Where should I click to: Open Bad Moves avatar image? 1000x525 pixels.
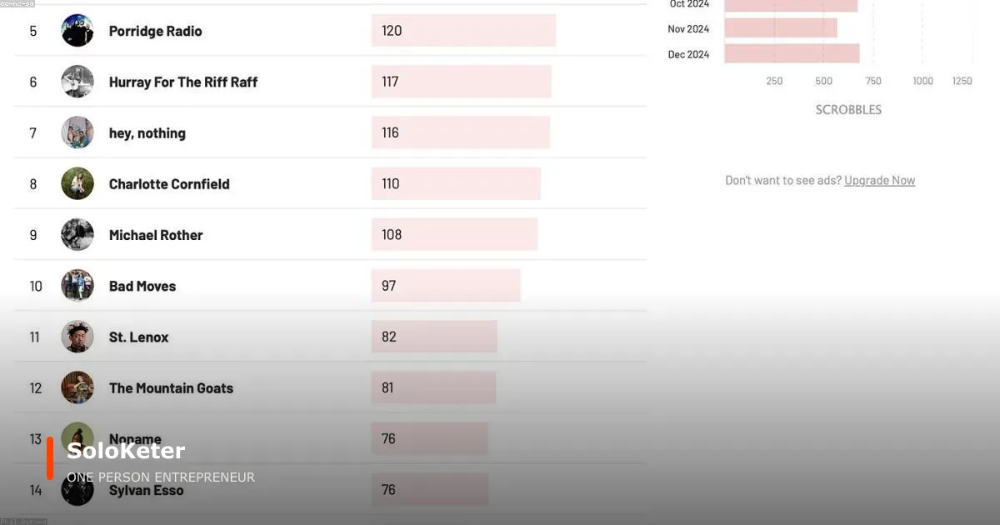tap(77, 286)
